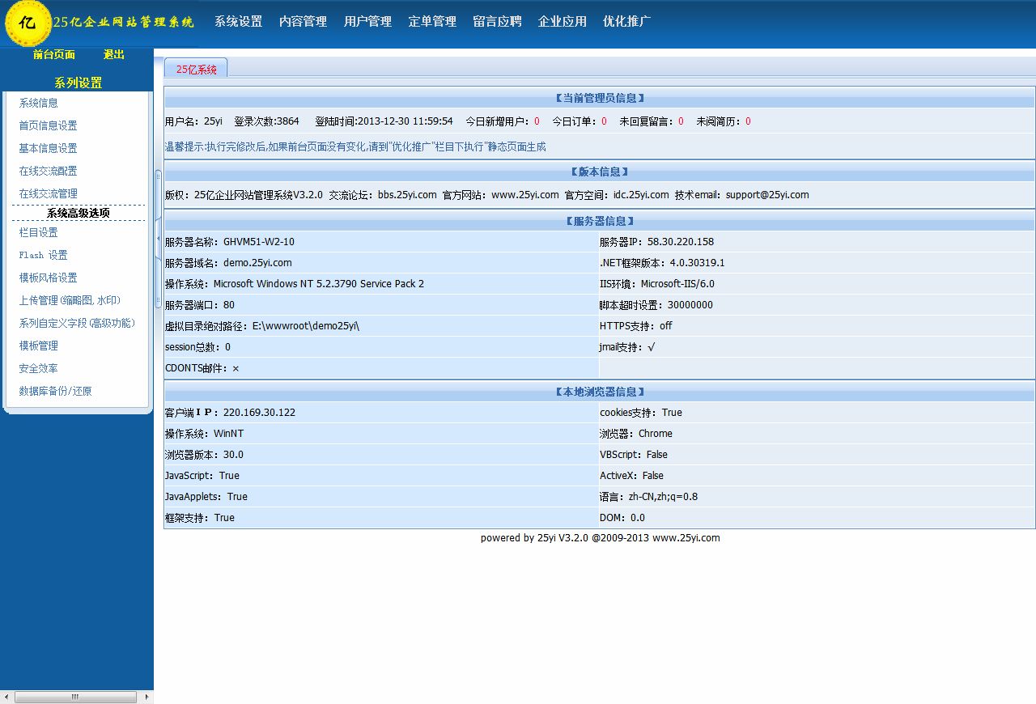1036x704 pixels.
Task: Click the bbs.25yi.com forum address
Action: [407, 195]
